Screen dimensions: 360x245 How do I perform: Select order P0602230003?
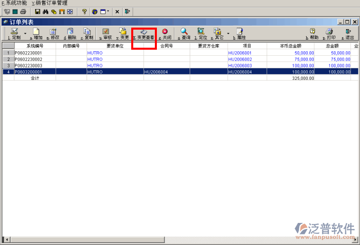coord(28,66)
